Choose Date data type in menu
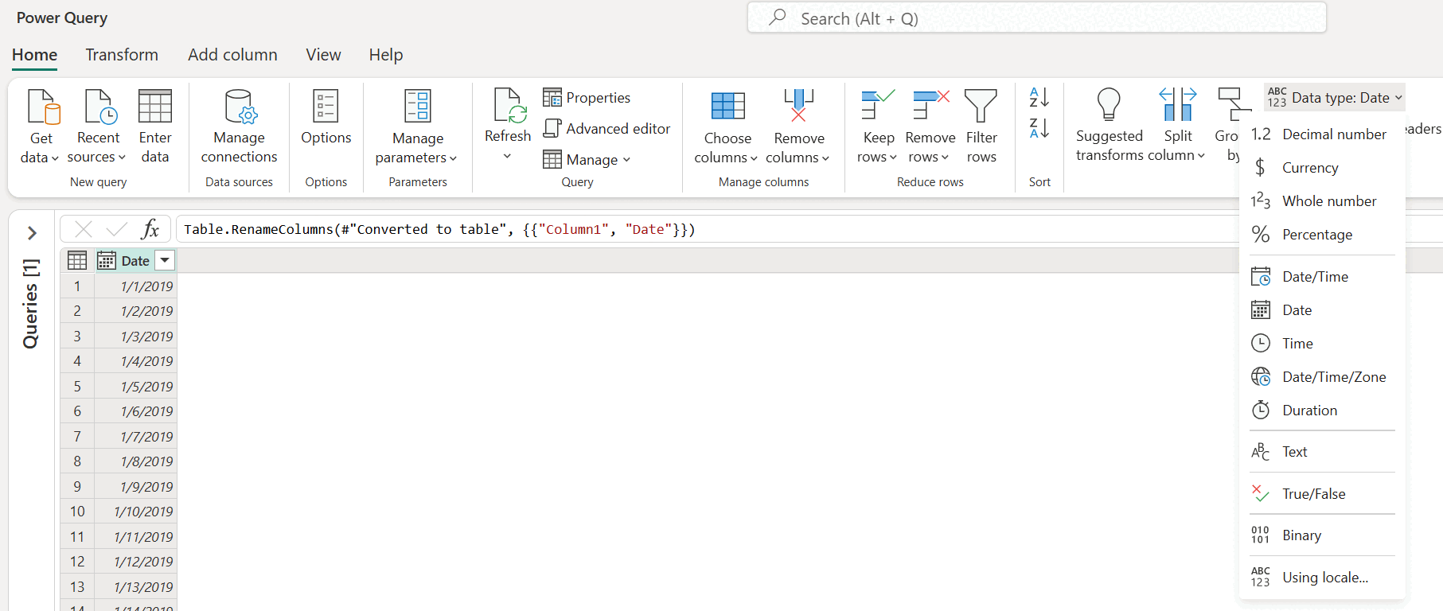The width and height of the screenshot is (1443, 611). [1322, 310]
